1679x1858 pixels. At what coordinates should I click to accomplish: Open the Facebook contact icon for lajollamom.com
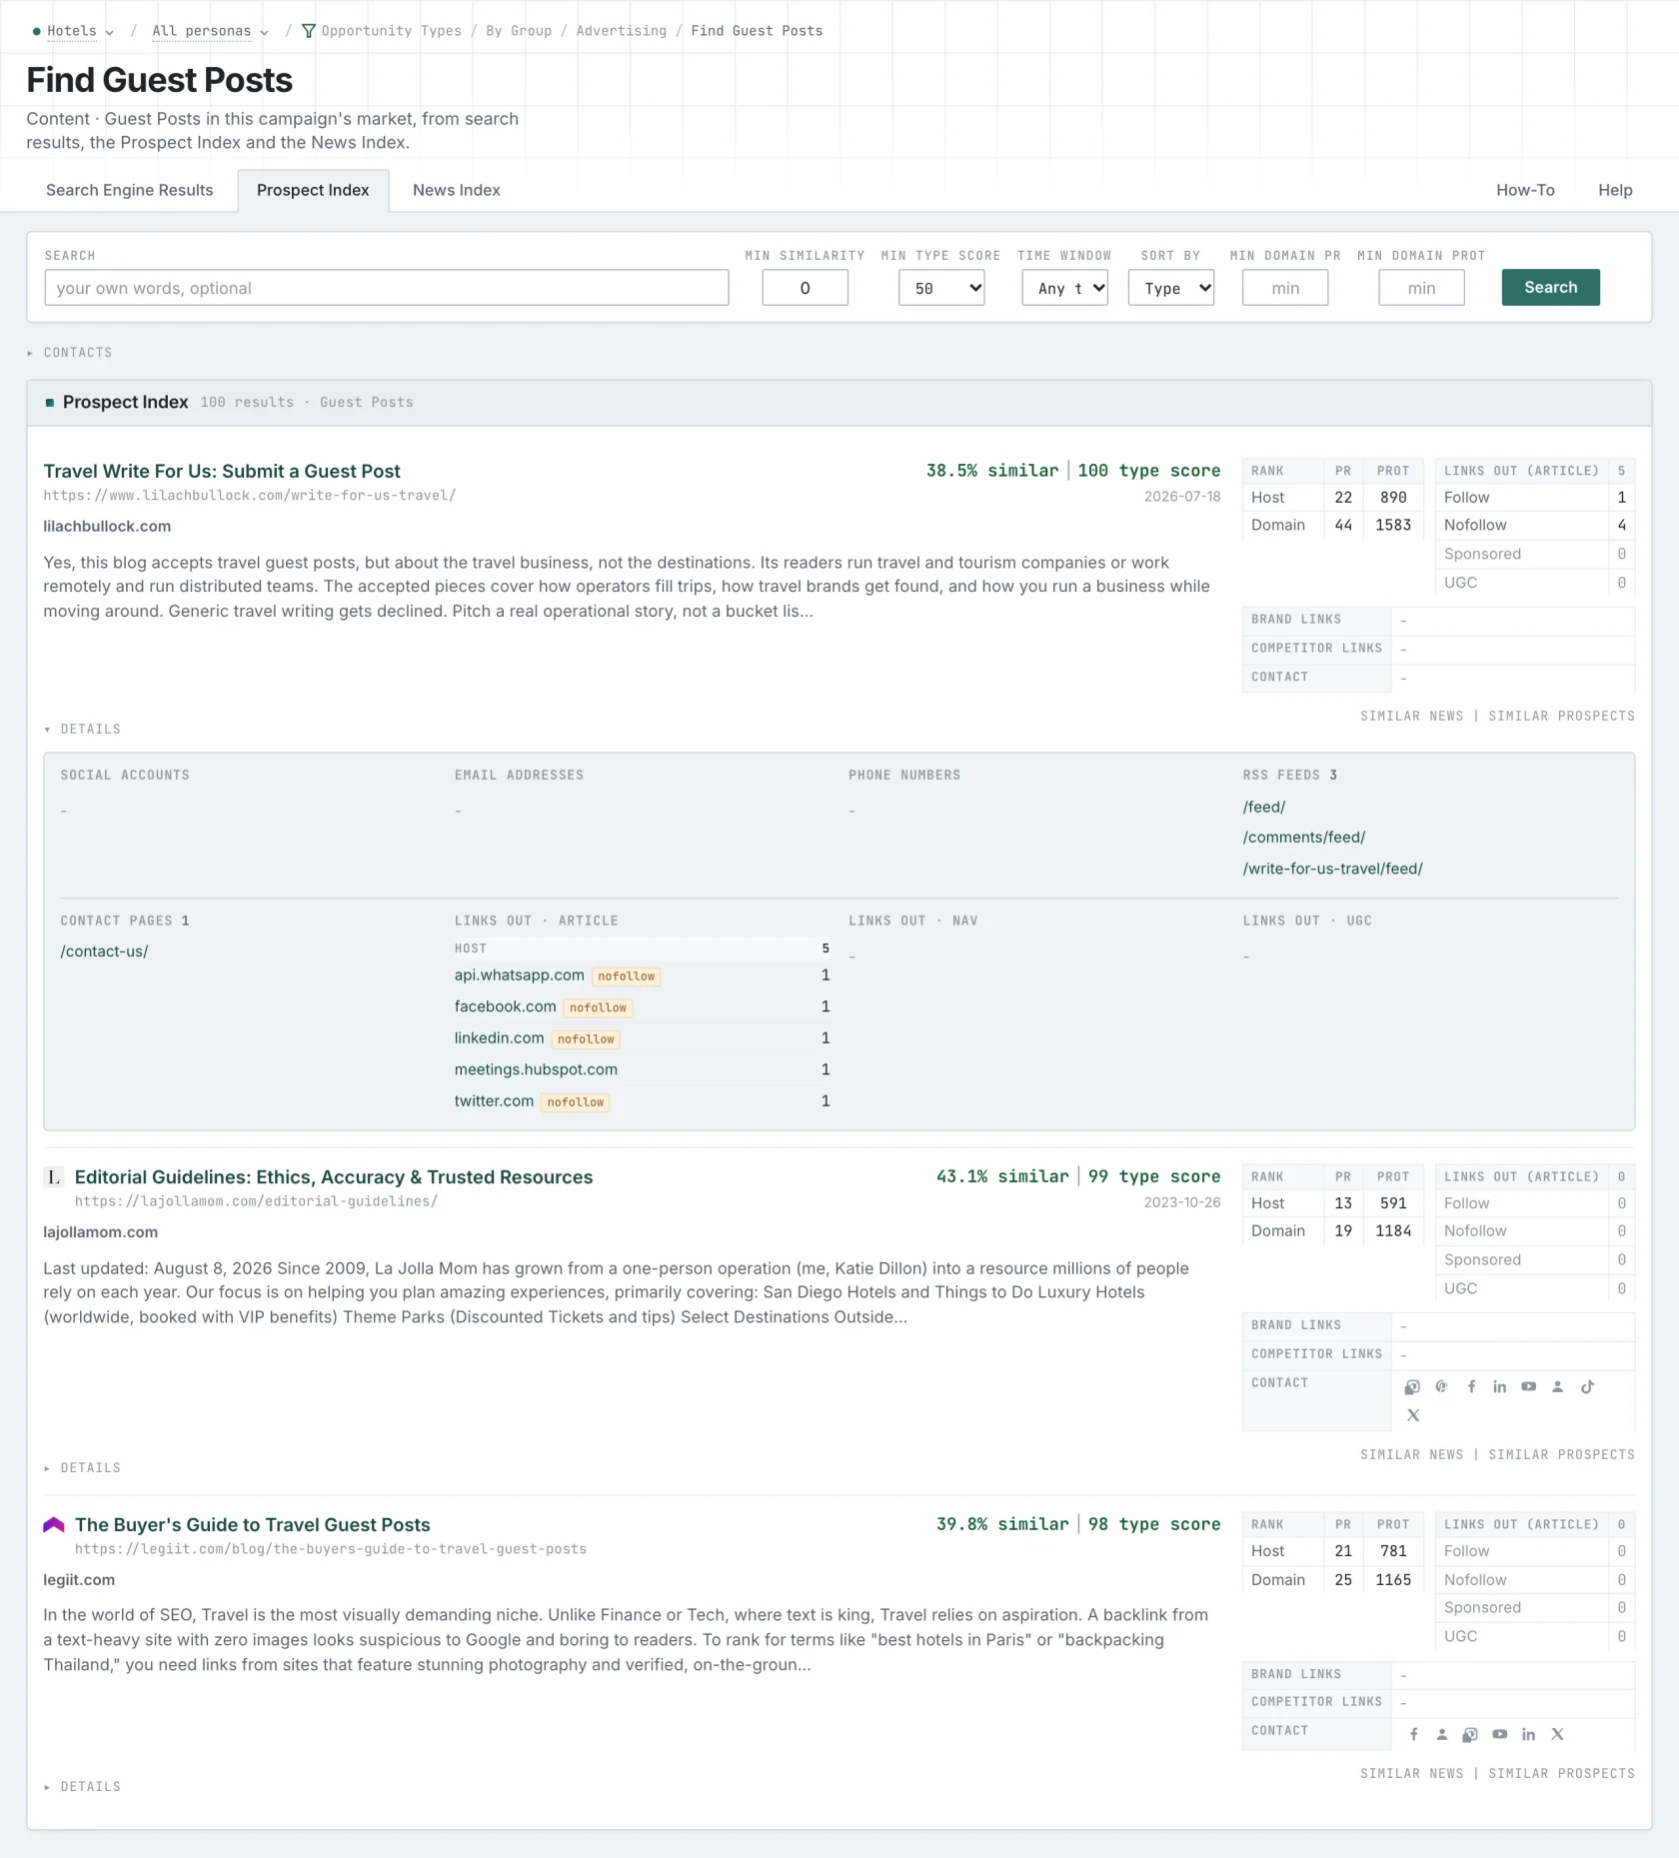tap(1471, 1386)
